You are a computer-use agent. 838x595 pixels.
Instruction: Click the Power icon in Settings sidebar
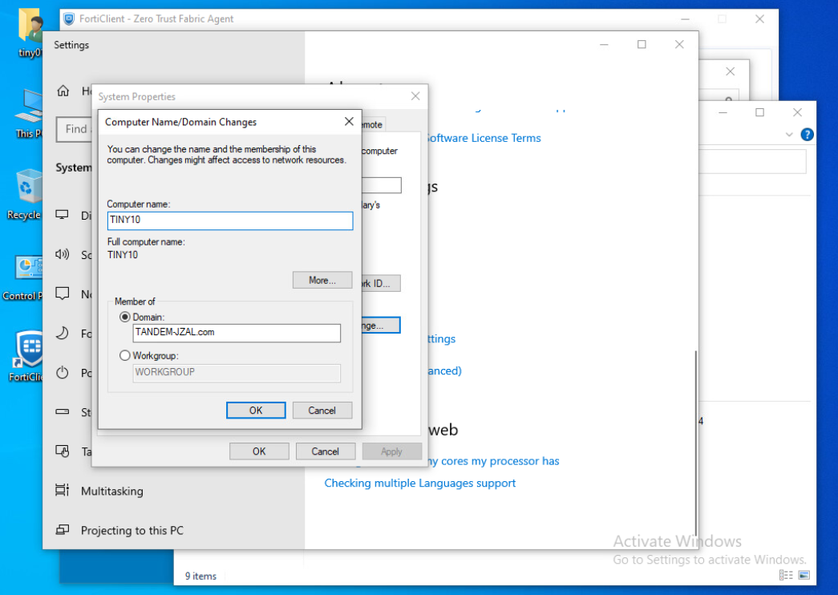click(x=63, y=373)
